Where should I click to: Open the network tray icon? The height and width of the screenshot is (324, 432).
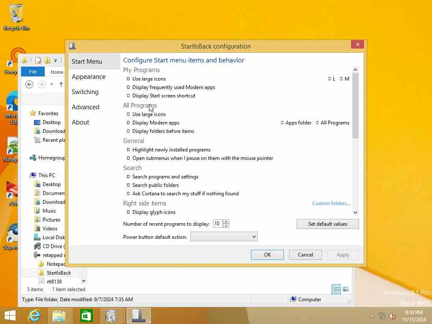coord(382,316)
